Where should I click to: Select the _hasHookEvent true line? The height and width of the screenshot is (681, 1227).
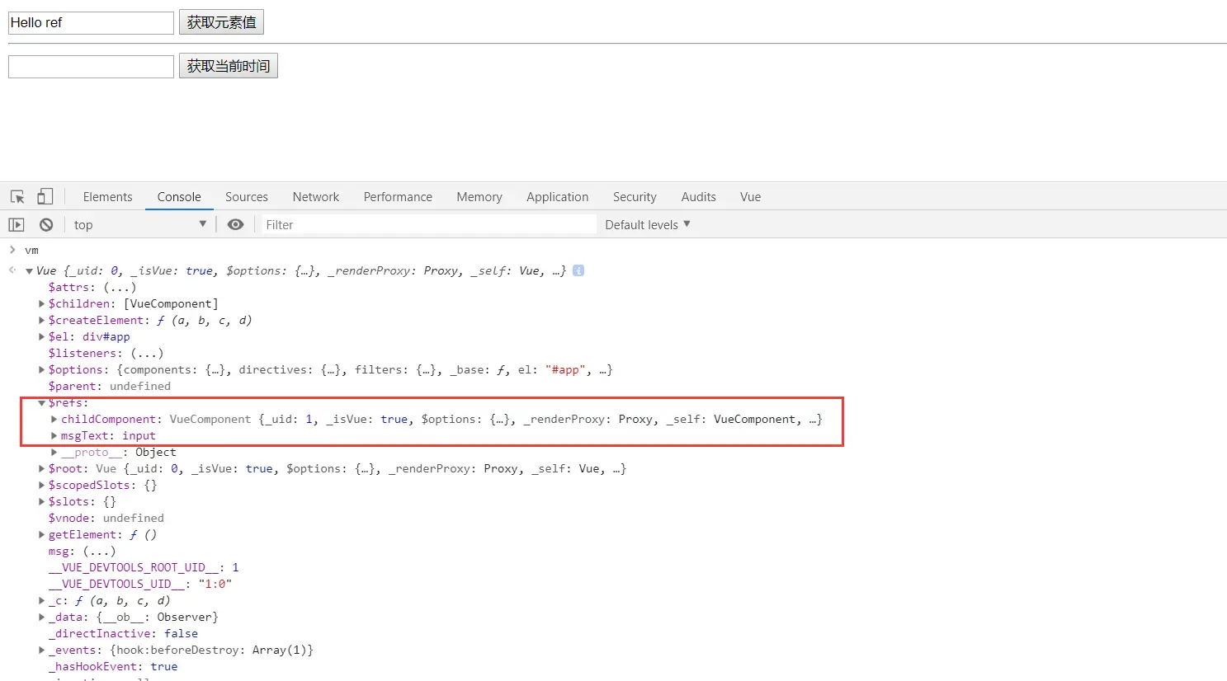113,666
